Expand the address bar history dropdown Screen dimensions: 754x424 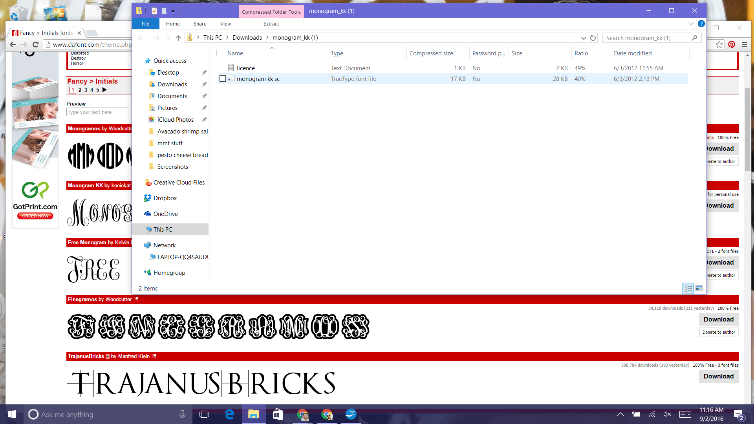(583, 38)
